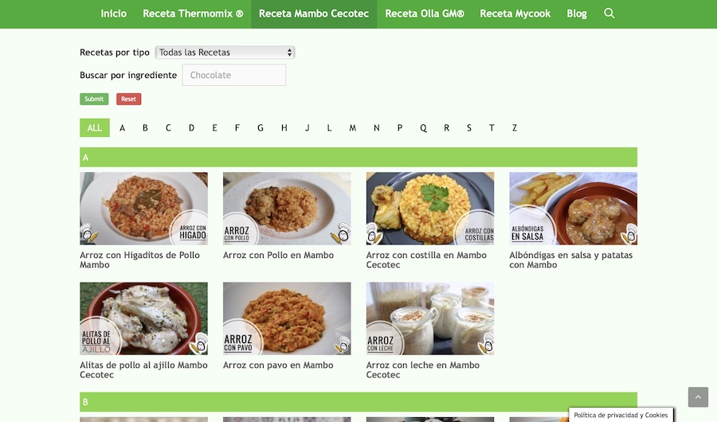Viewport: 717px width, 422px height.
Task: Go to the Blog menu item
Action: pyautogui.click(x=577, y=14)
